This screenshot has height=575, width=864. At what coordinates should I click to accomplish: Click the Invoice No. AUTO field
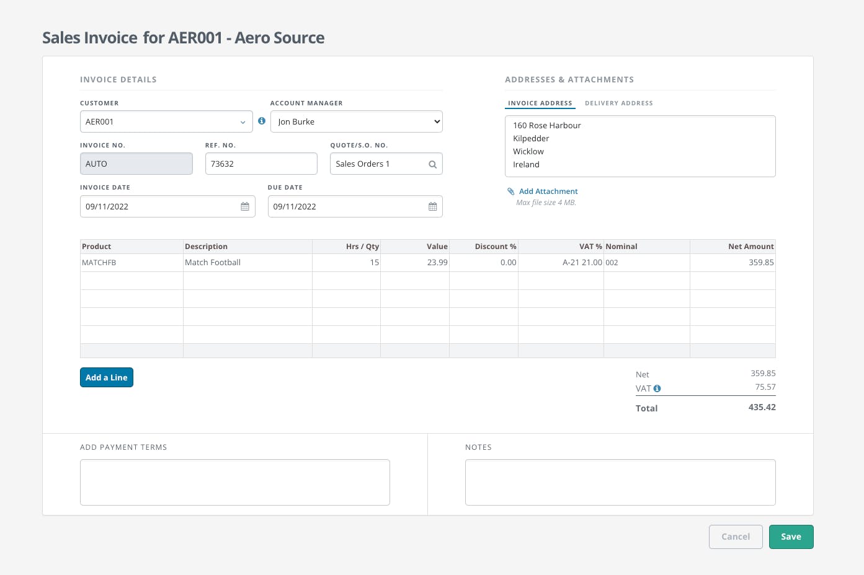point(136,164)
